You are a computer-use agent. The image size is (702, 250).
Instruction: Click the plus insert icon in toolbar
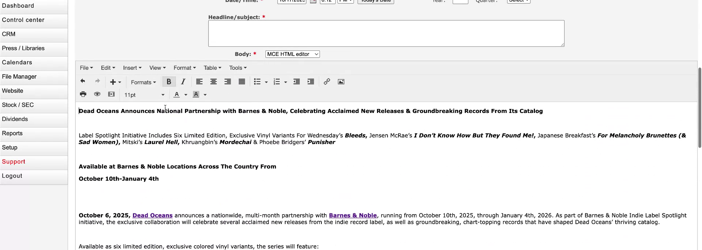click(113, 82)
